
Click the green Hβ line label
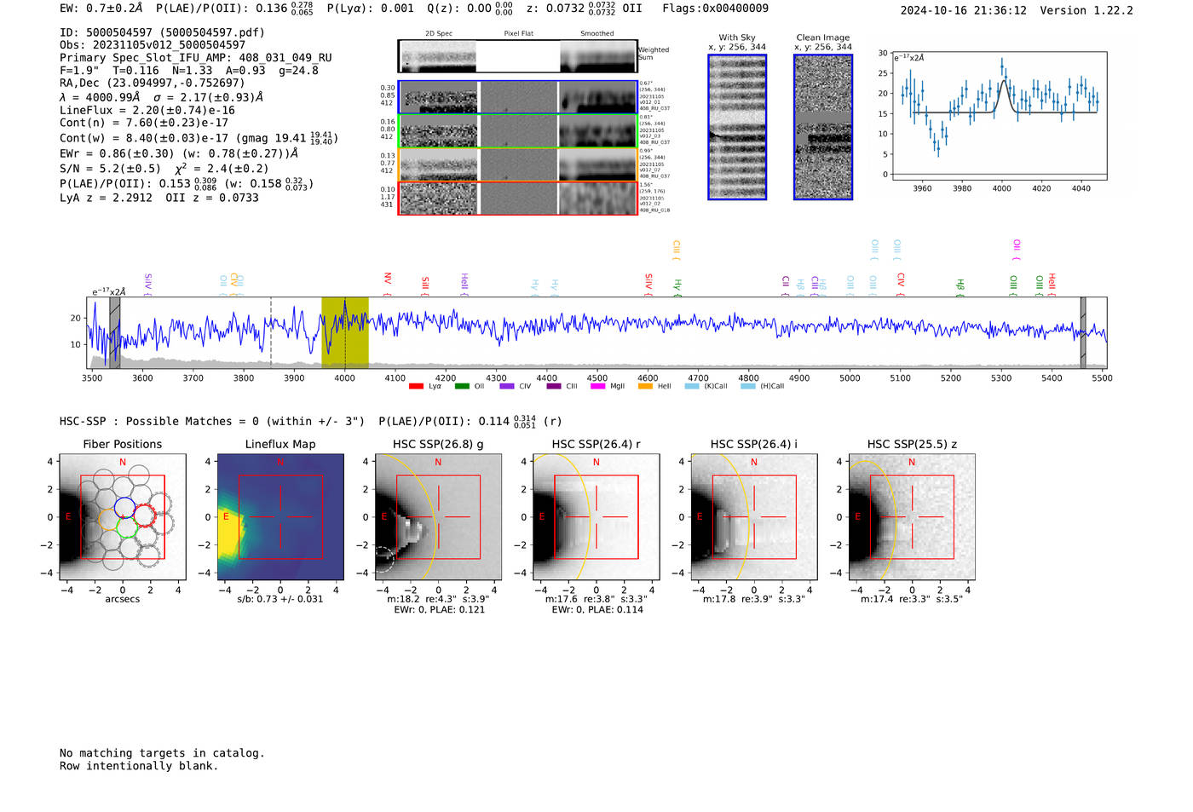960,287
